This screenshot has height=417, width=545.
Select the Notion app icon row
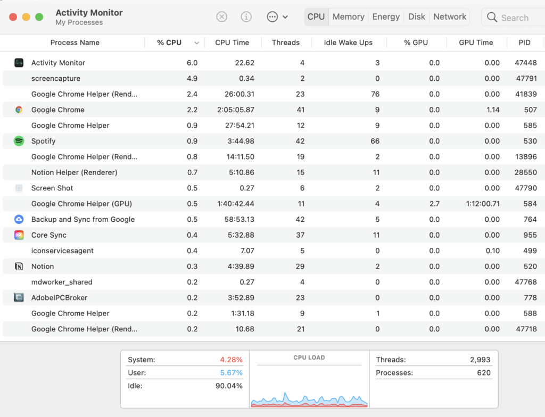pos(19,266)
